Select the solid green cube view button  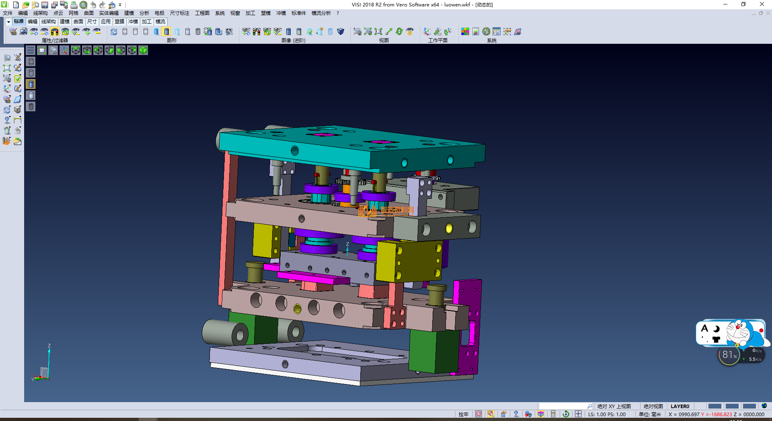coord(143,50)
